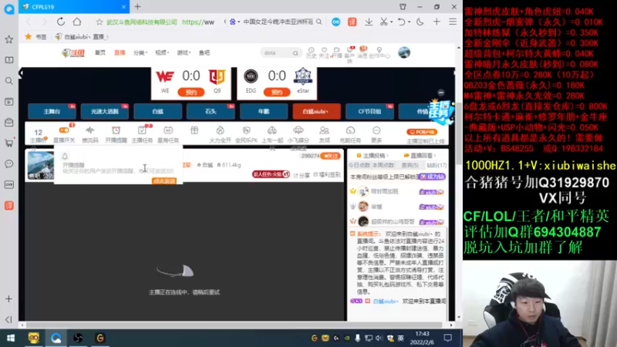Click the gift box toolbar icon

click(x=194, y=130)
